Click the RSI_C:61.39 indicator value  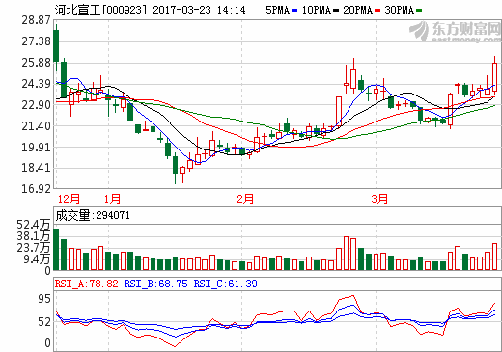pyautogui.click(x=225, y=284)
